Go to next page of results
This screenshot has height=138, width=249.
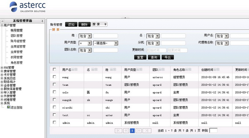tap(139, 130)
